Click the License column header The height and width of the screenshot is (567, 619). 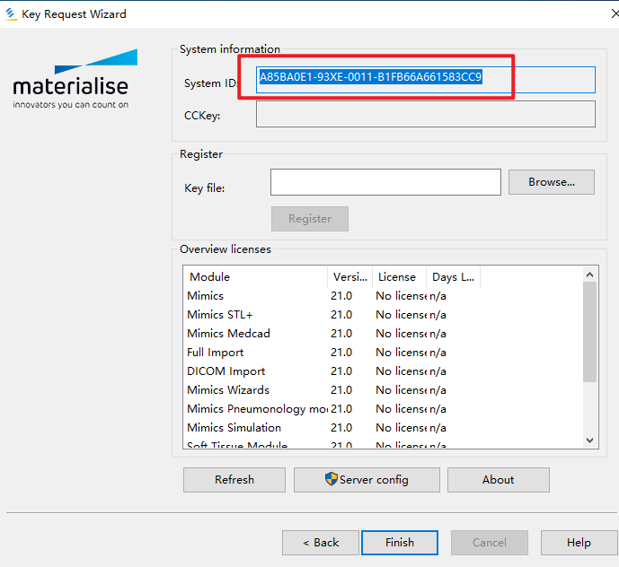(x=396, y=276)
